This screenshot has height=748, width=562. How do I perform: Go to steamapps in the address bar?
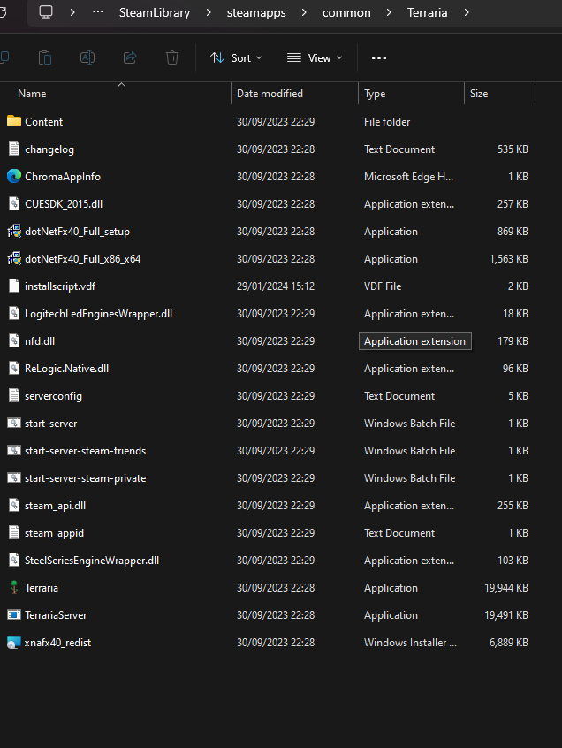(256, 13)
